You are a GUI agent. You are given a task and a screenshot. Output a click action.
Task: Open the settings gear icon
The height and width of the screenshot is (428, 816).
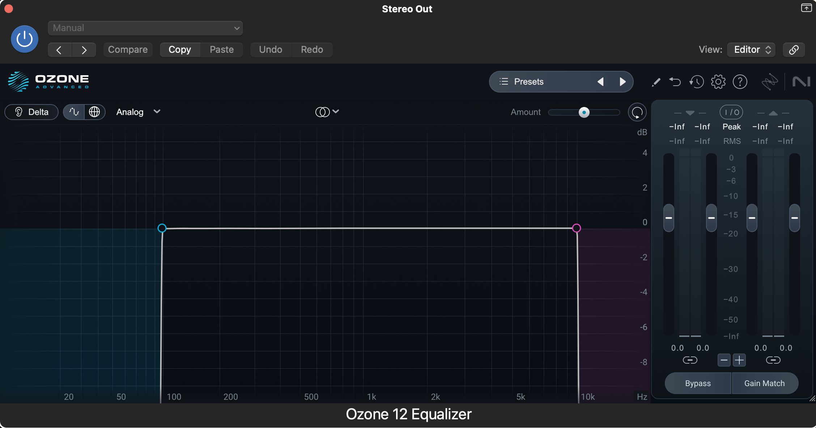pyautogui.click(x=718, y=82)
